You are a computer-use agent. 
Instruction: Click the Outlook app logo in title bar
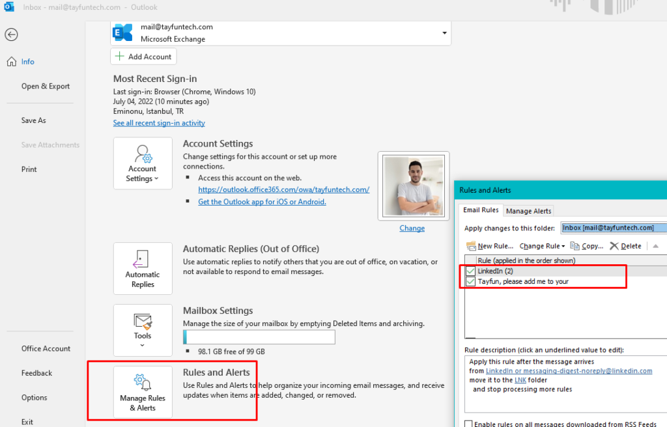(x=9, y=7)
